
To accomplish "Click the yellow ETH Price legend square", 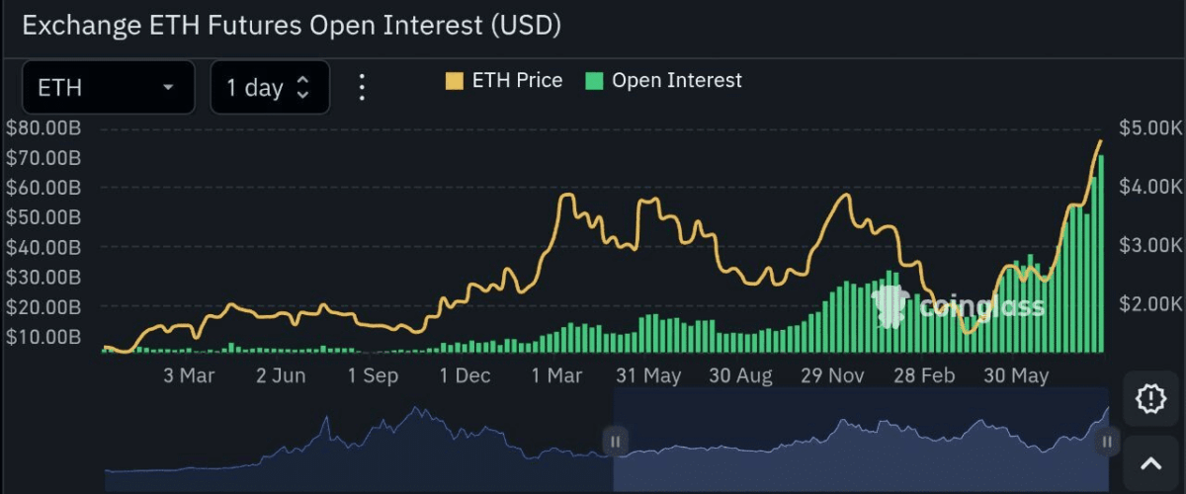I will pos(455,81).
